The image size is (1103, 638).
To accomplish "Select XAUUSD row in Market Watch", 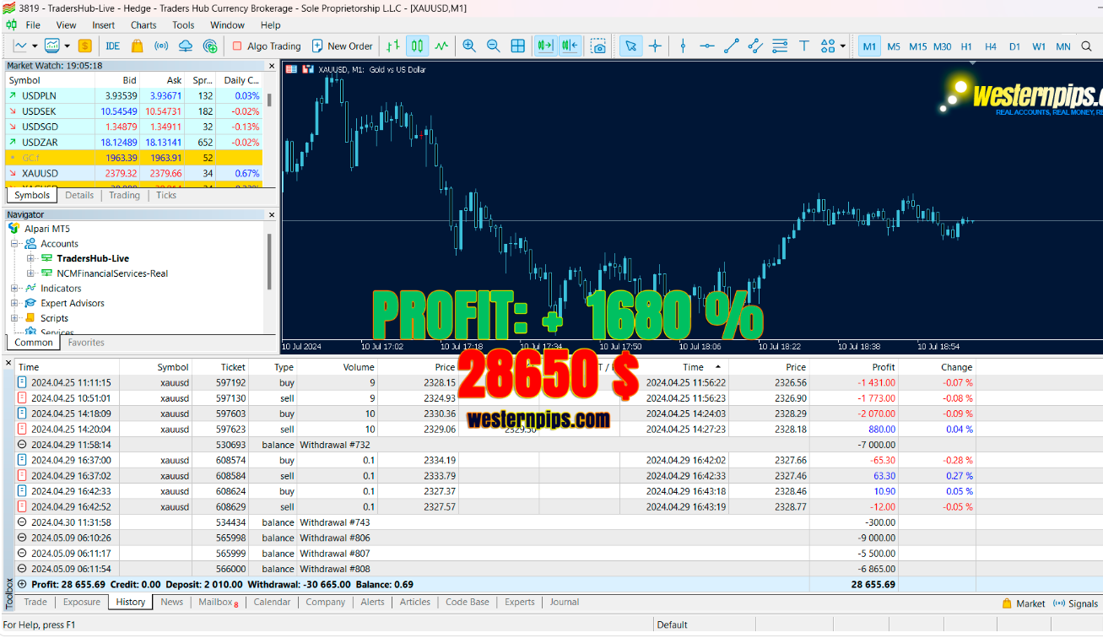I will [x=134, y=173].
